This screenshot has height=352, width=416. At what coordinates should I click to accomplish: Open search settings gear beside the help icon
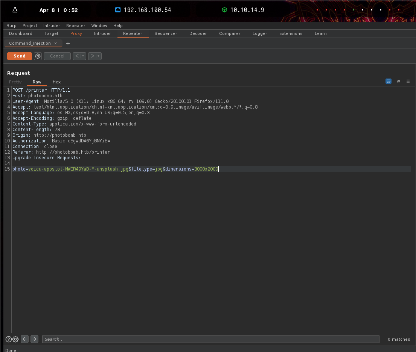click(15, 339)
